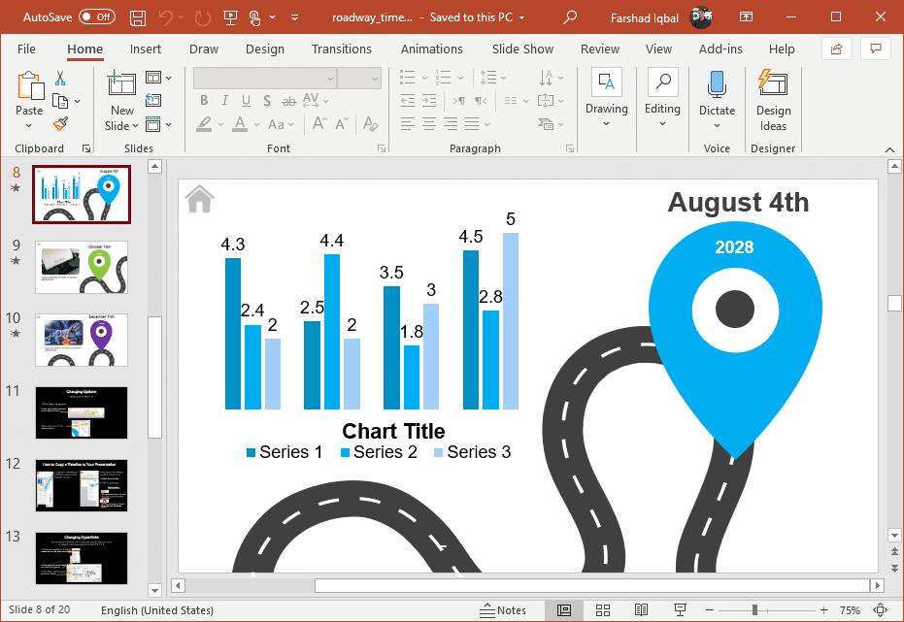Expand the Editing dropdown

662,123
